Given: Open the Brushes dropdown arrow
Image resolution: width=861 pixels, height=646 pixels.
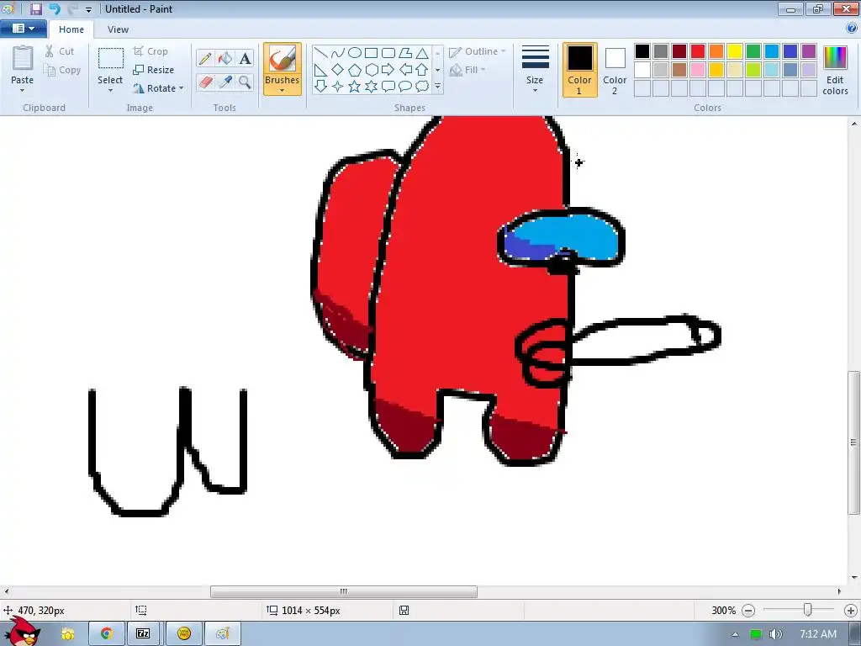Looking at the screenshot, I should pos(283,90).
